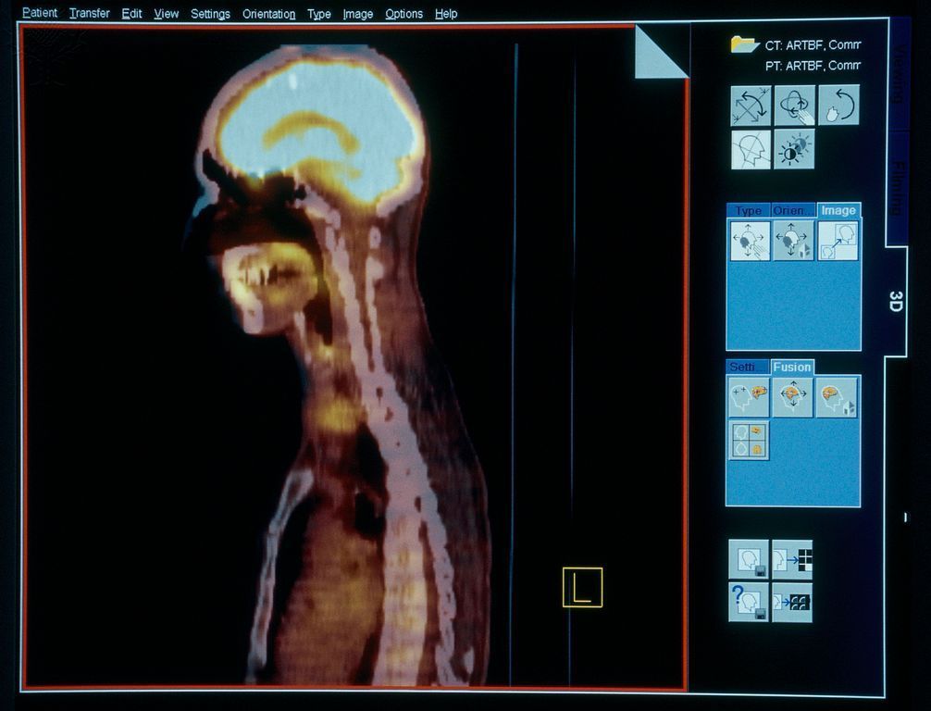This screenshot has width=931, height=711.
Task: Select the Fusion tab
Action: [x=792, y=368]
